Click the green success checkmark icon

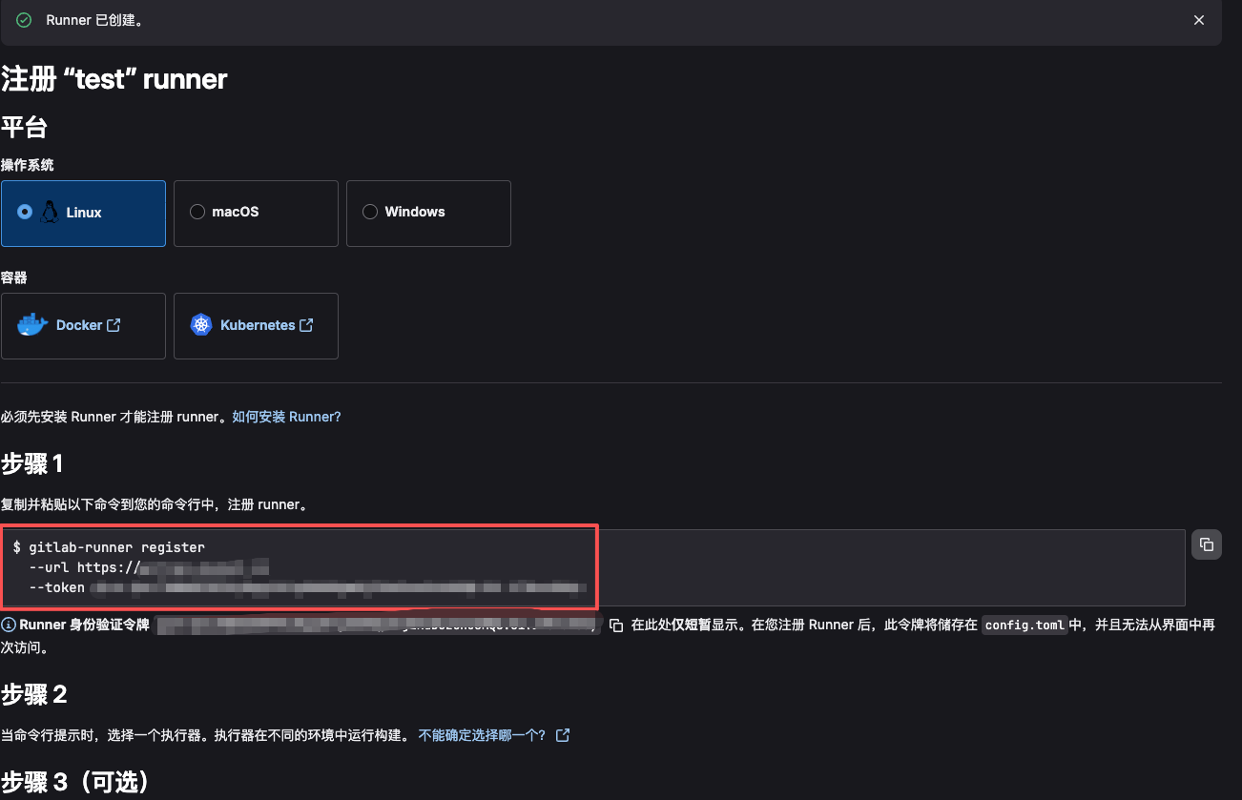coord(24,20)
